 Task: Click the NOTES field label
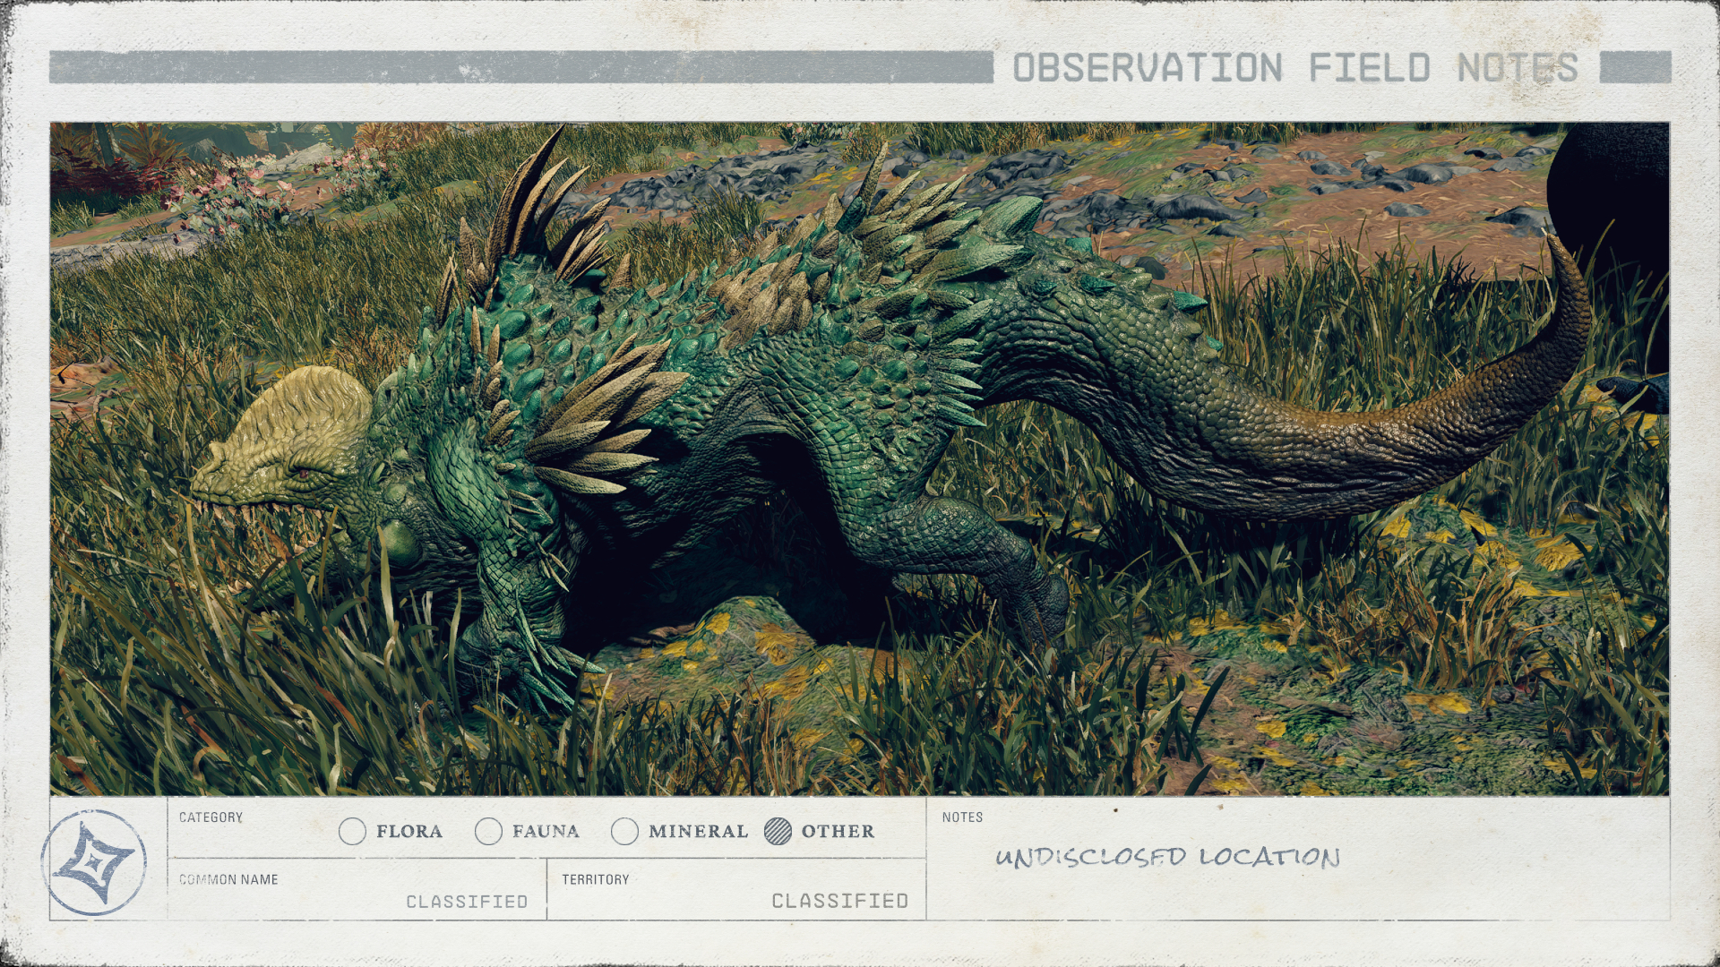962,817
